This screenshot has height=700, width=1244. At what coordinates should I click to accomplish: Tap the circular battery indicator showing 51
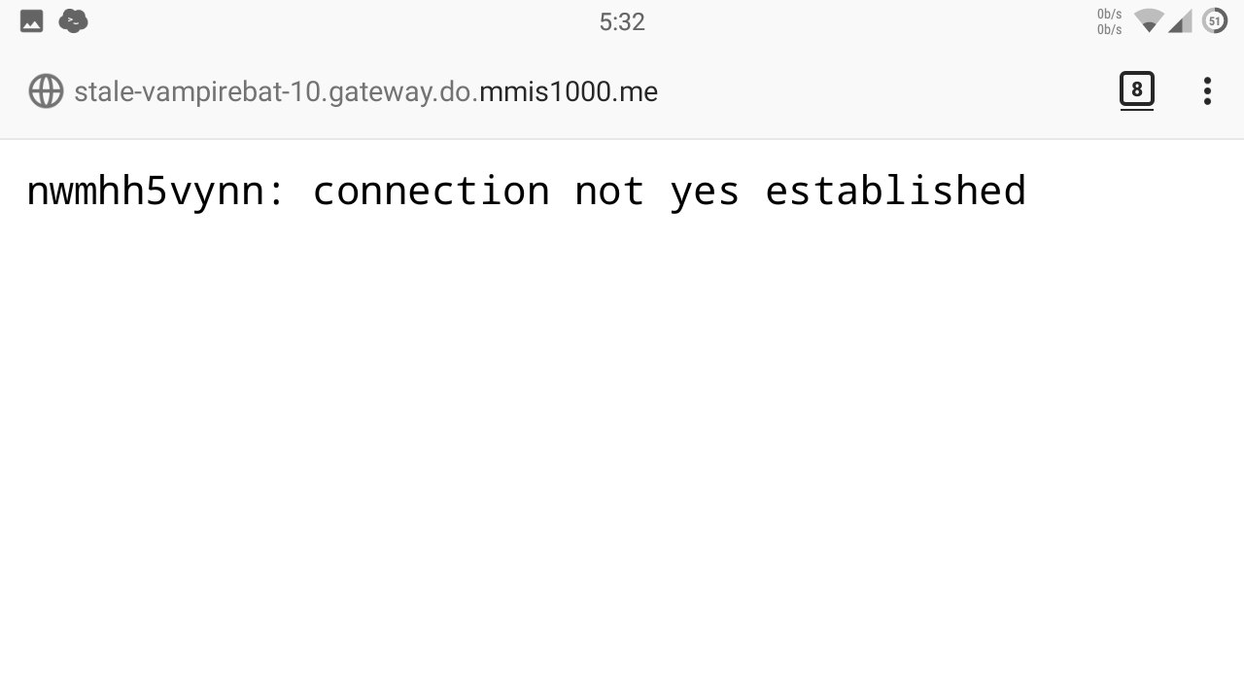(x=1215, y=20)
